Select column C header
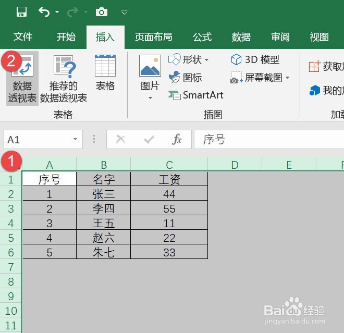 169,165
